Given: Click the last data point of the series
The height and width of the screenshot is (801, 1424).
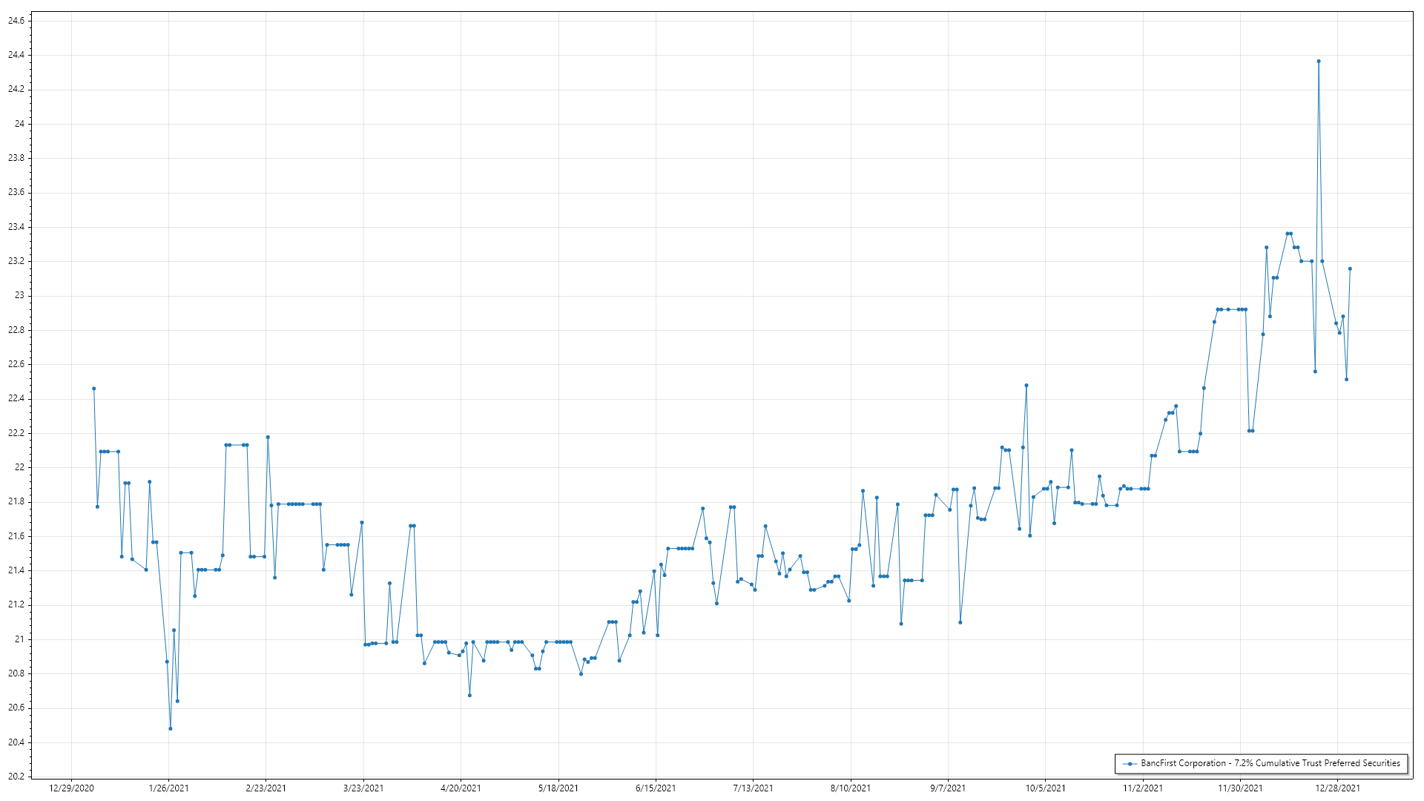Looking at the screenshot, I should (1350, 269).
